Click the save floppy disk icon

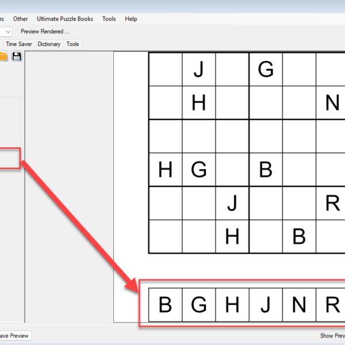pyautogui.click(x=17, y=56)
